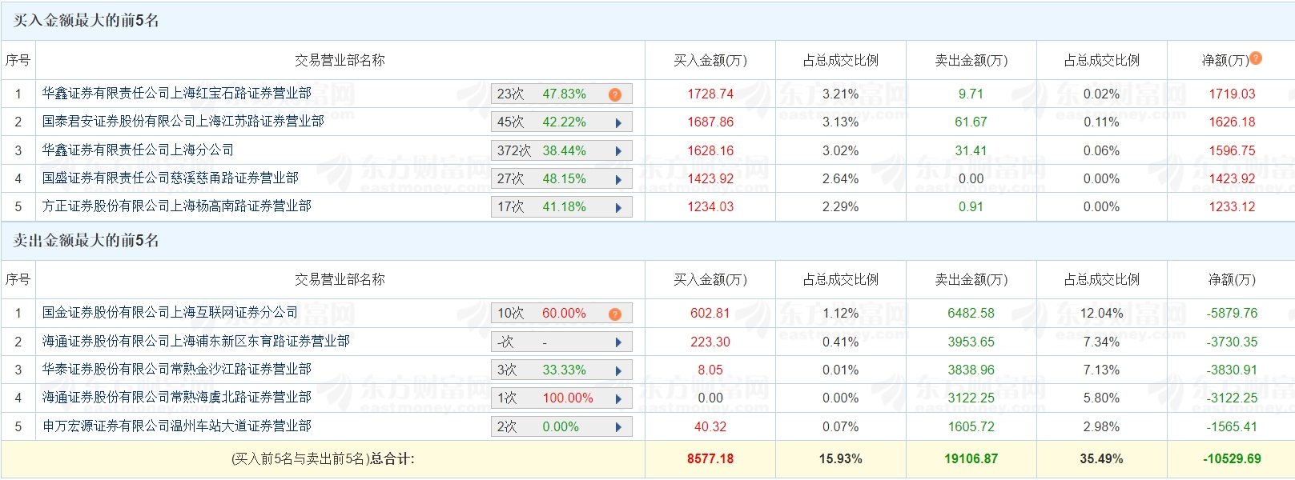Select the 48.15% success rate value
The height and width of the screenshot is (480, 1295).
[564, 178]
